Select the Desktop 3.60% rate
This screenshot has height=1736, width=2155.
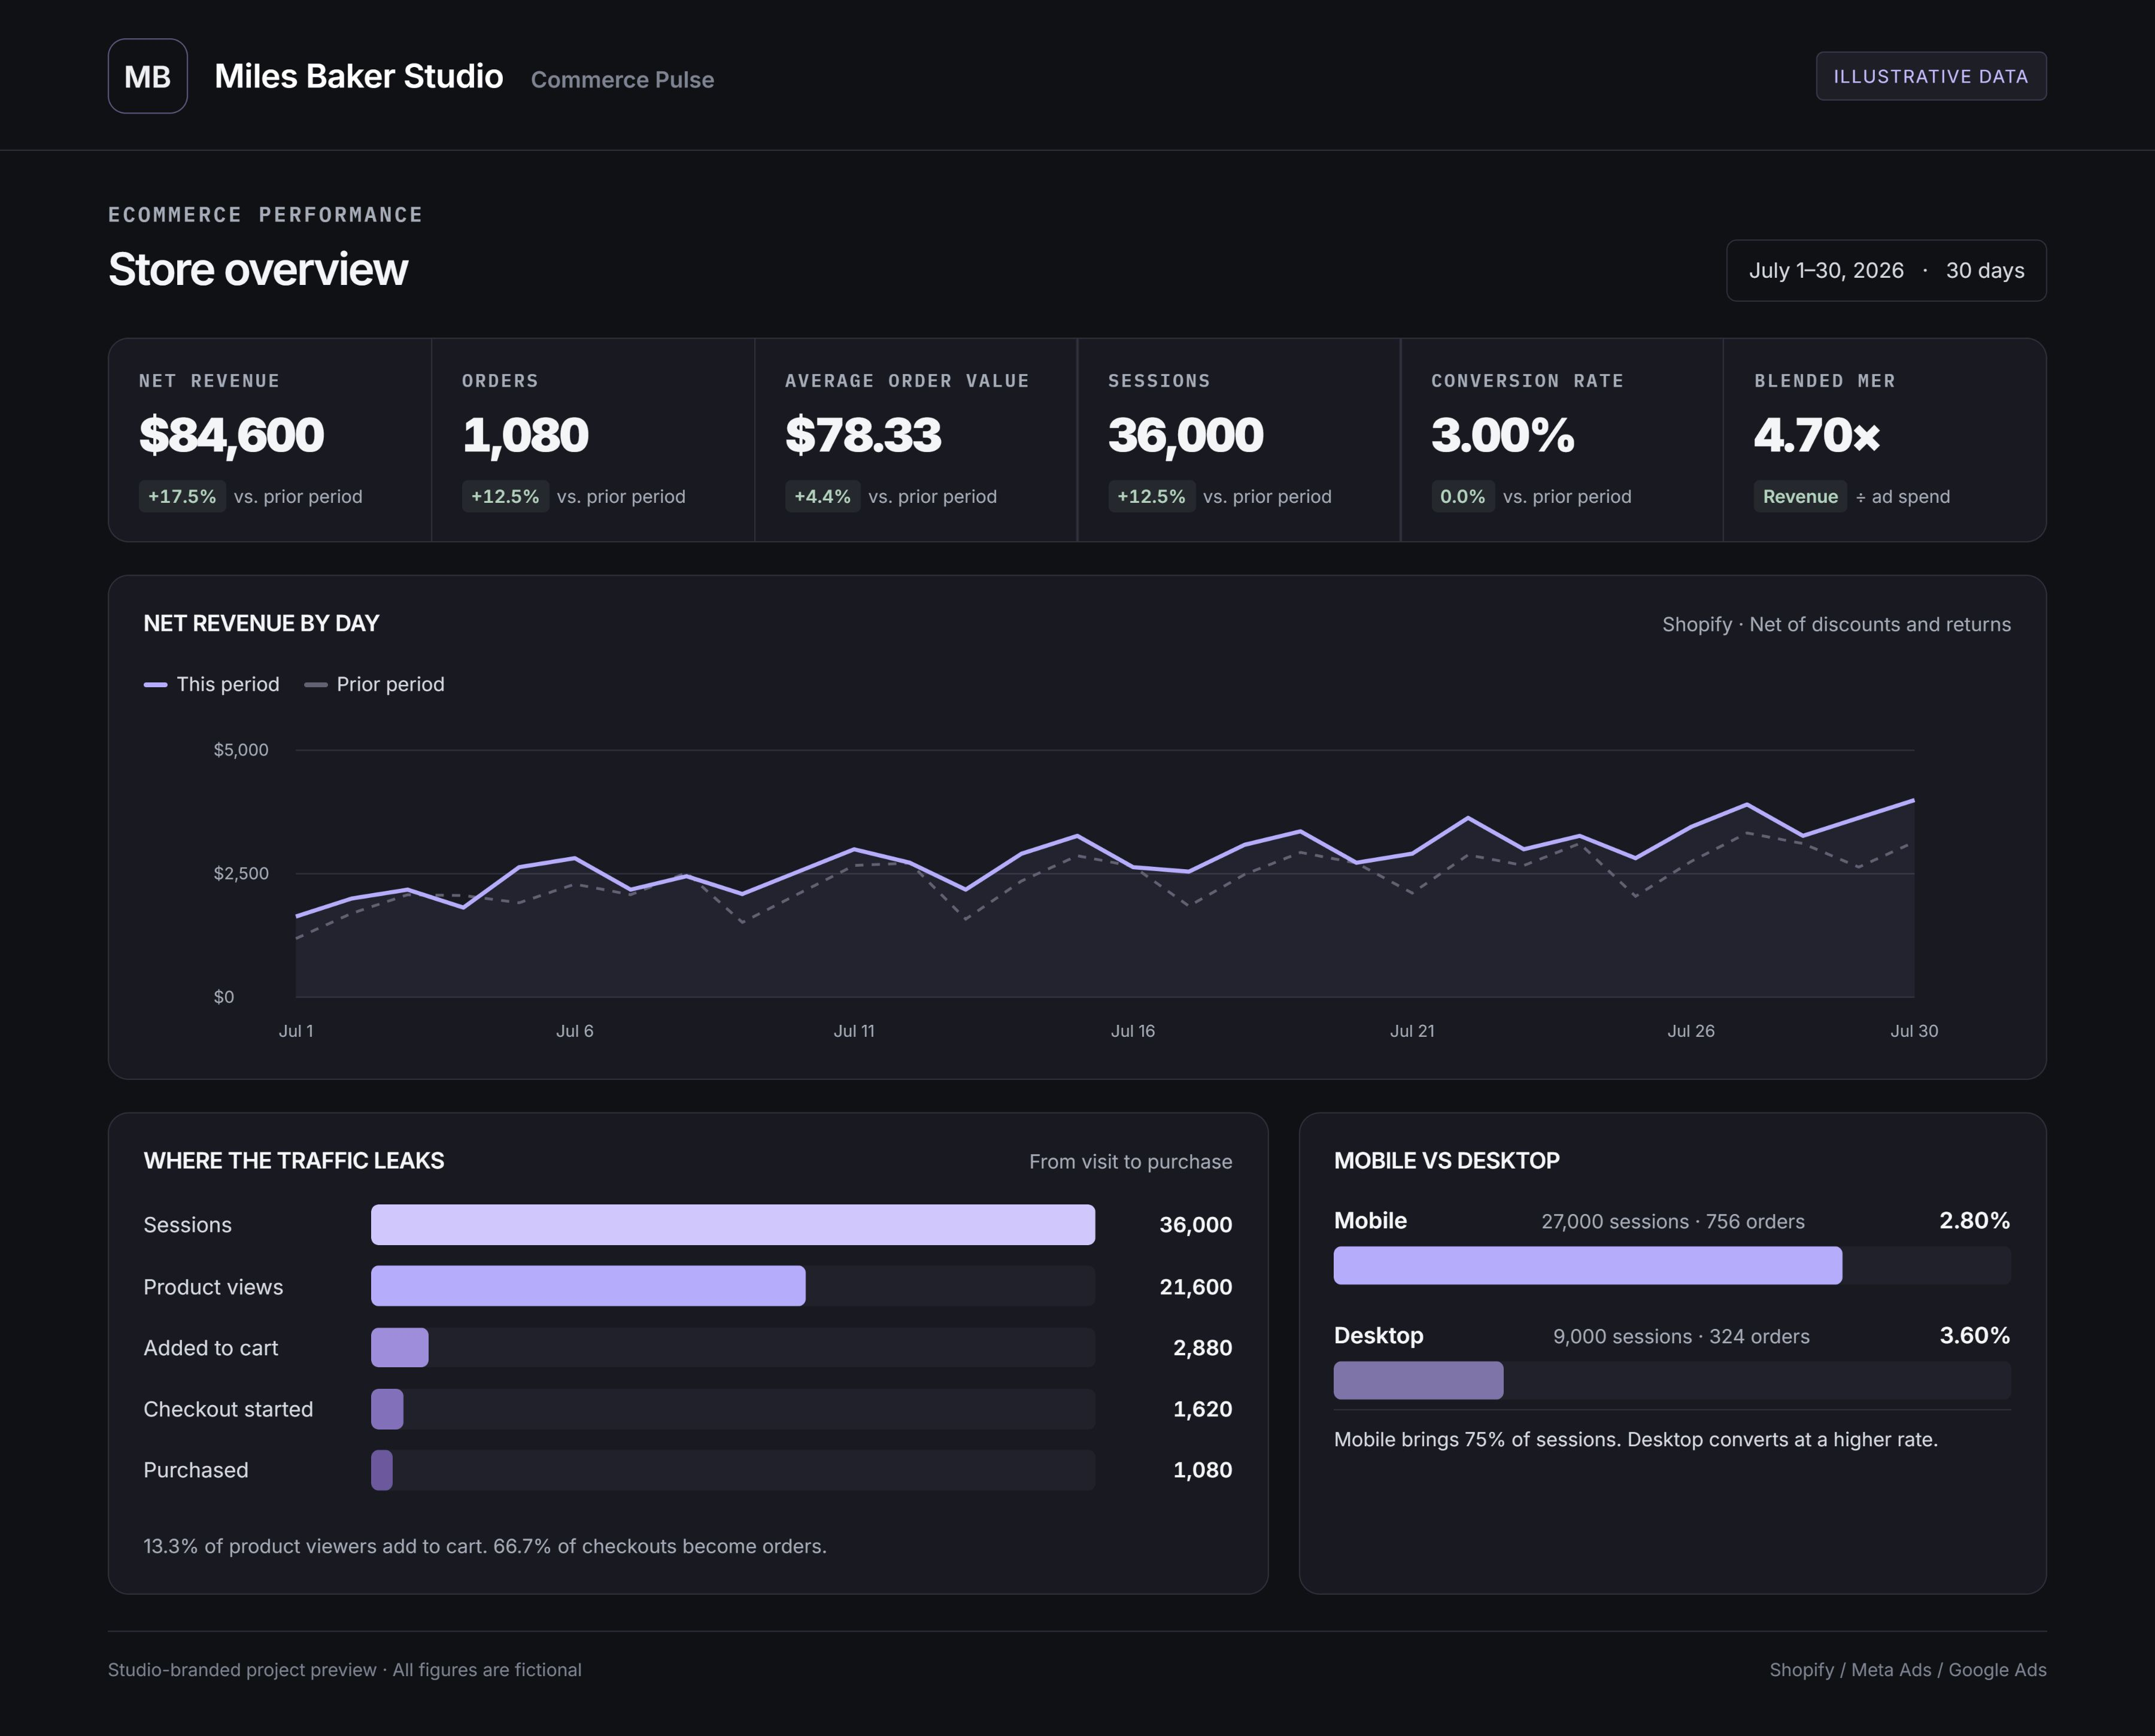(x=1974, y=1336)
